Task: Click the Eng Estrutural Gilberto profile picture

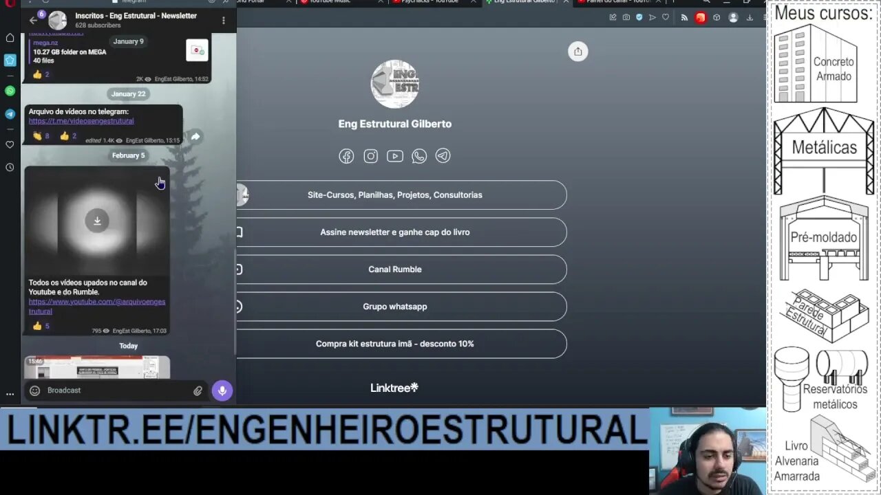Action: point(395,85)
